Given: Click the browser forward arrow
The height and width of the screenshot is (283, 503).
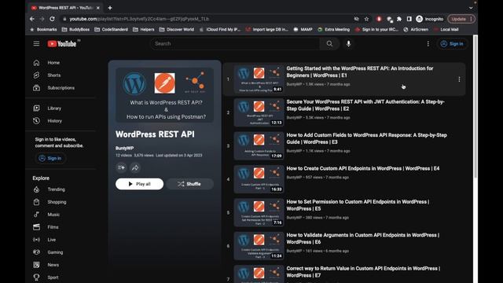Looking at the screenshot, I should tap(42, 19).
